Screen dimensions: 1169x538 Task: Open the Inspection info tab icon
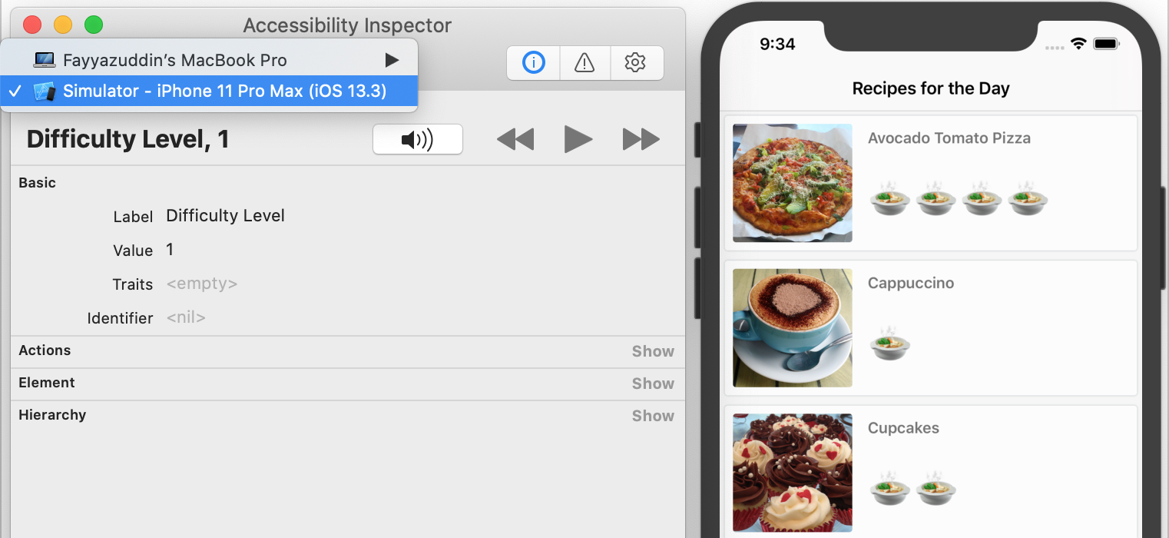pos(534,63)
